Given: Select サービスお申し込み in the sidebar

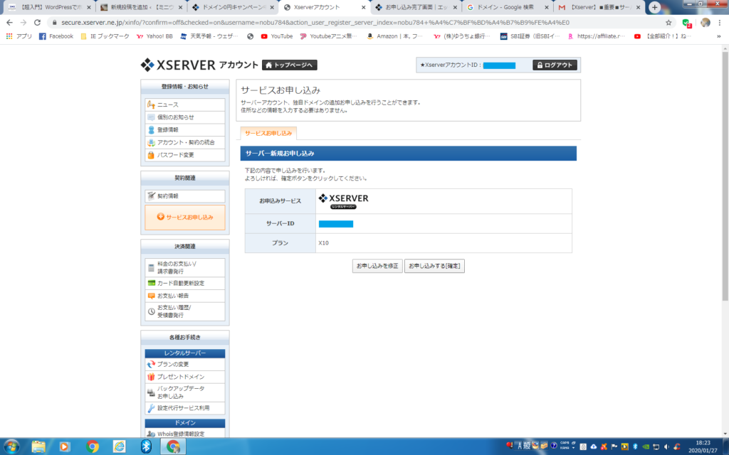Looking at the screenshot, I should click(x=185, y=217).
